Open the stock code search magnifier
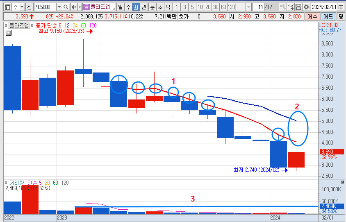Viewport: 346px width, 222px height. 66,7
